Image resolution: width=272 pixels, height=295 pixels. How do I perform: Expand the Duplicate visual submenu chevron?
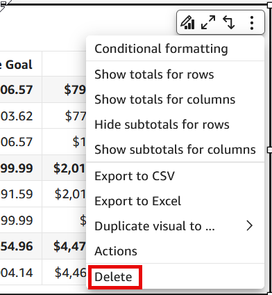tap(249, 226)
